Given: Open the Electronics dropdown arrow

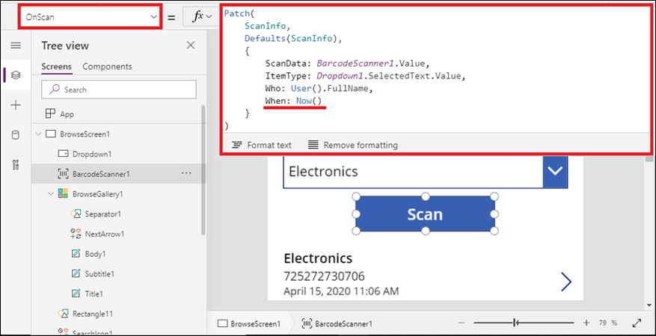Looking at the screenshot, I should click(x=555, y=171).
